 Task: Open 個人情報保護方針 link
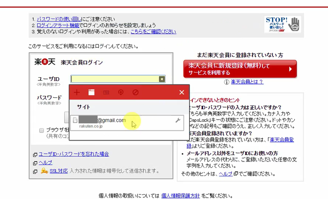[181, 196]
